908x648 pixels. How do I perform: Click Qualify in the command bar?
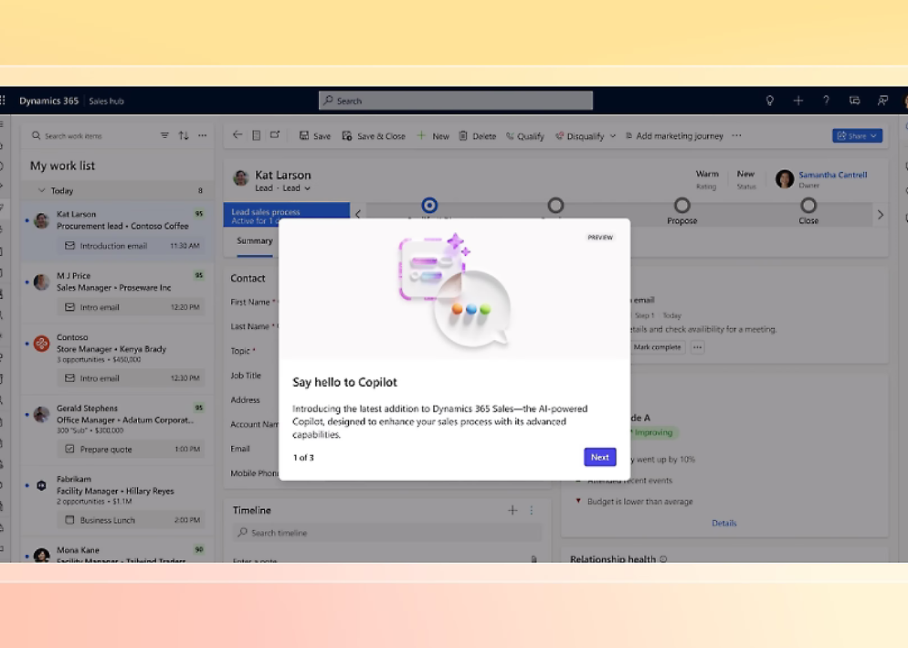point(525,136)
